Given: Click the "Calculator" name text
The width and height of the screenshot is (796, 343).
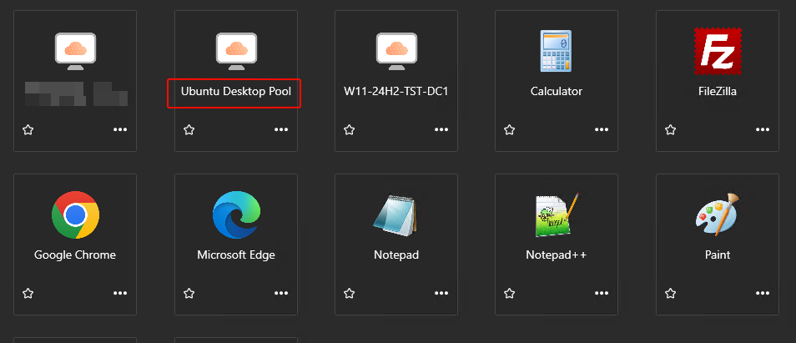Looking at the screenshot, I should (x=557, y=92).
